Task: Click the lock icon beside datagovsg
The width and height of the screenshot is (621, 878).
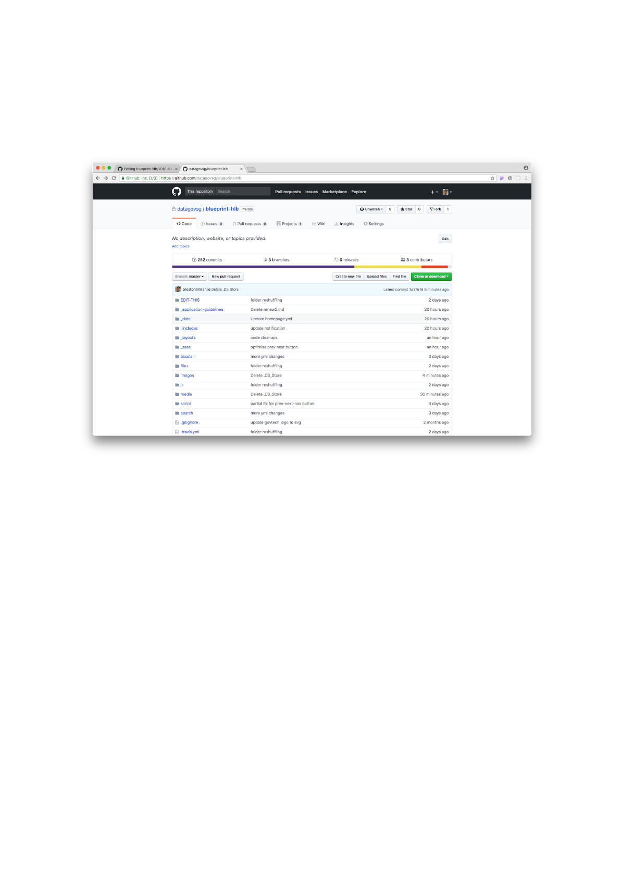Action: tap(174, 209)
